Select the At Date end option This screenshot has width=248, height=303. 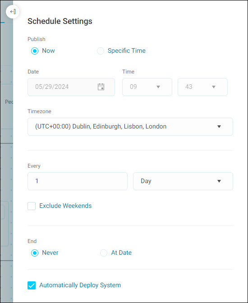[x=104, y=253]
